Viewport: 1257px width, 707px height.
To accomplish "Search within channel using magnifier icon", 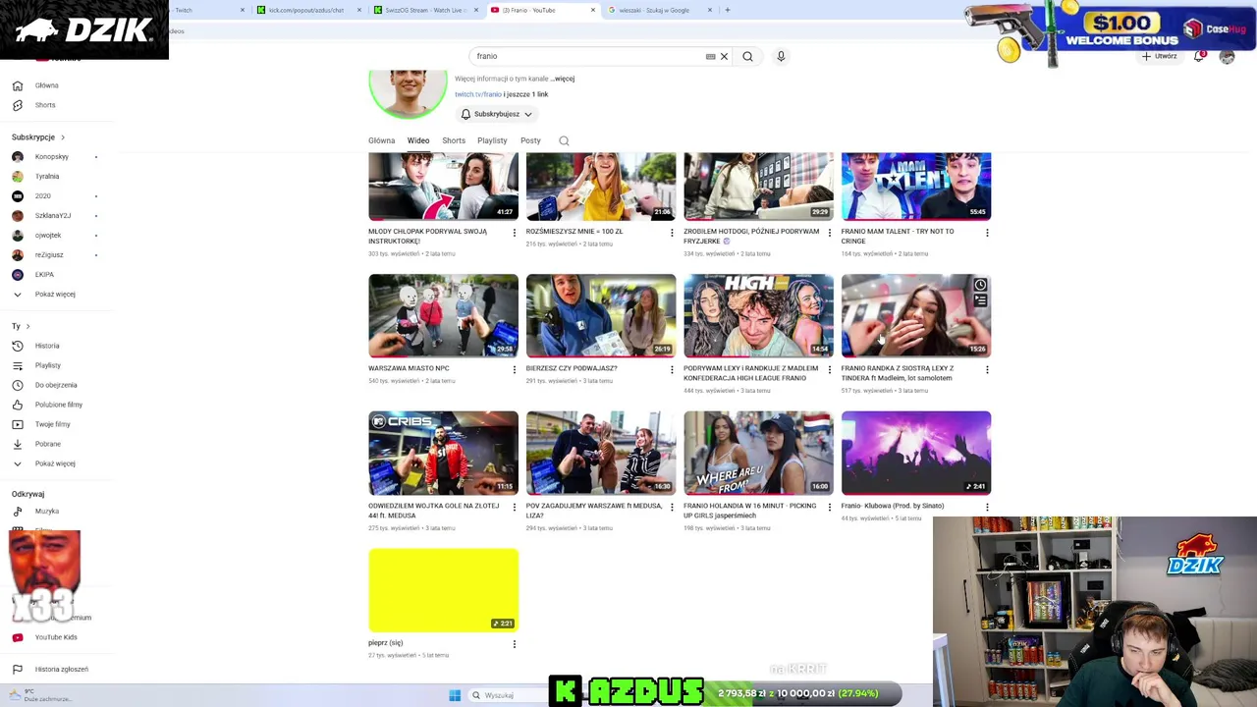I will 564,140.
